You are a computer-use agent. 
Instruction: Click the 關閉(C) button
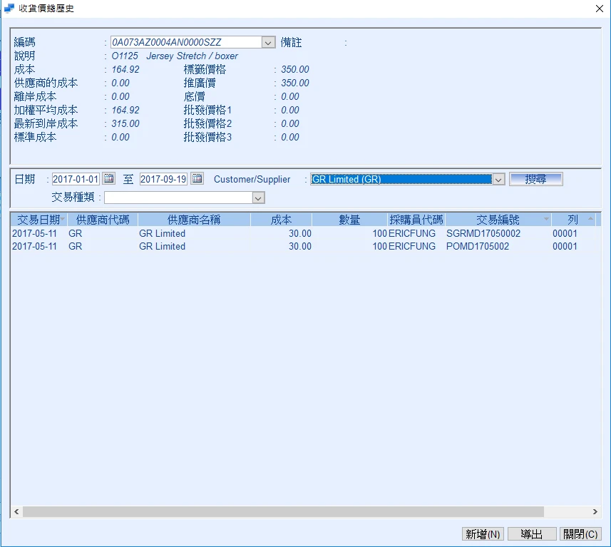point(580,533)
